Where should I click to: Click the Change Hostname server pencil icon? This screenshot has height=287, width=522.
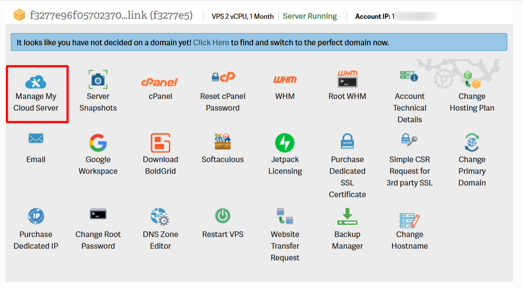409,220
